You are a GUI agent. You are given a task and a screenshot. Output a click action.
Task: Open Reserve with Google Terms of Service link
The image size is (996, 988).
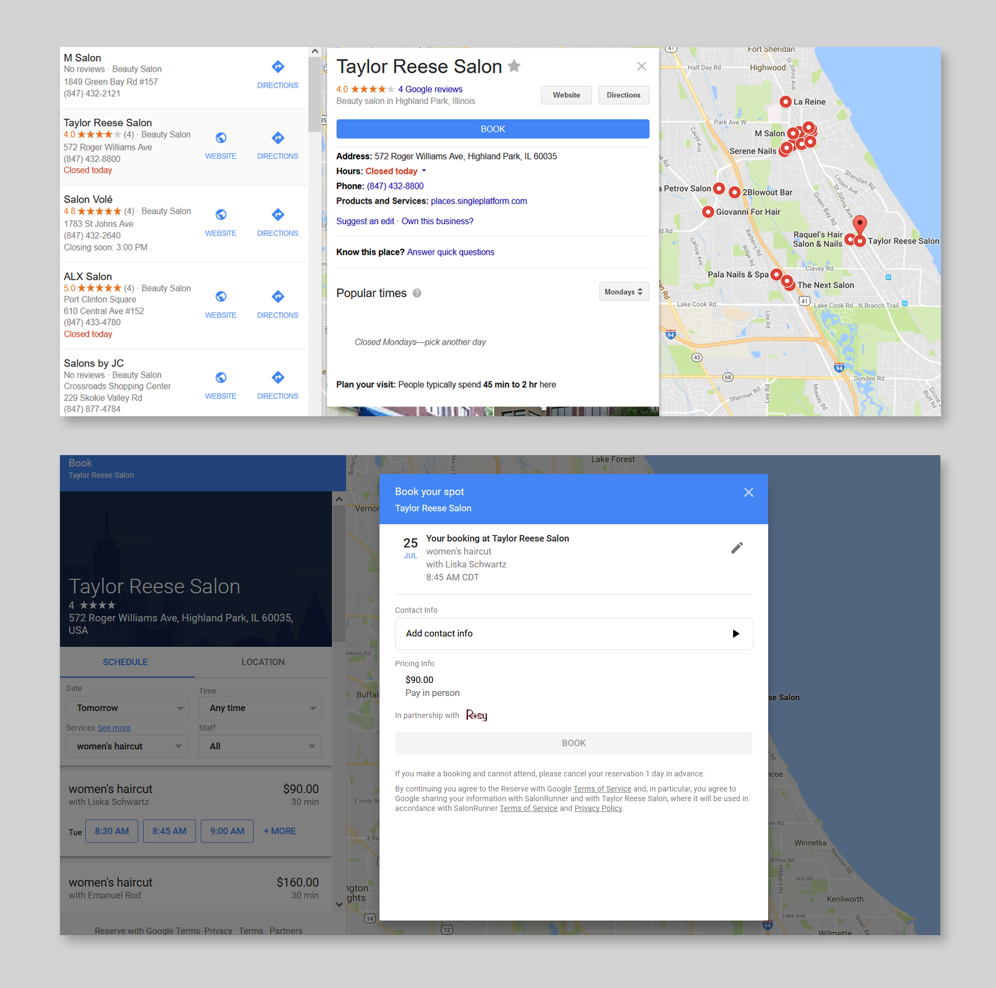pyautogui.click(x=602, y=789)
